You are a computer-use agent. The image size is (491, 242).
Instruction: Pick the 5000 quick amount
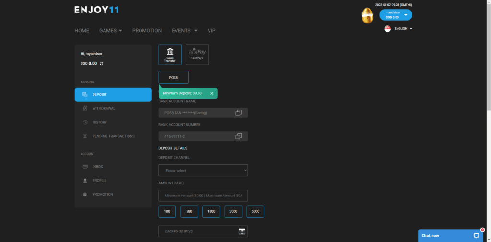(256, 211)
